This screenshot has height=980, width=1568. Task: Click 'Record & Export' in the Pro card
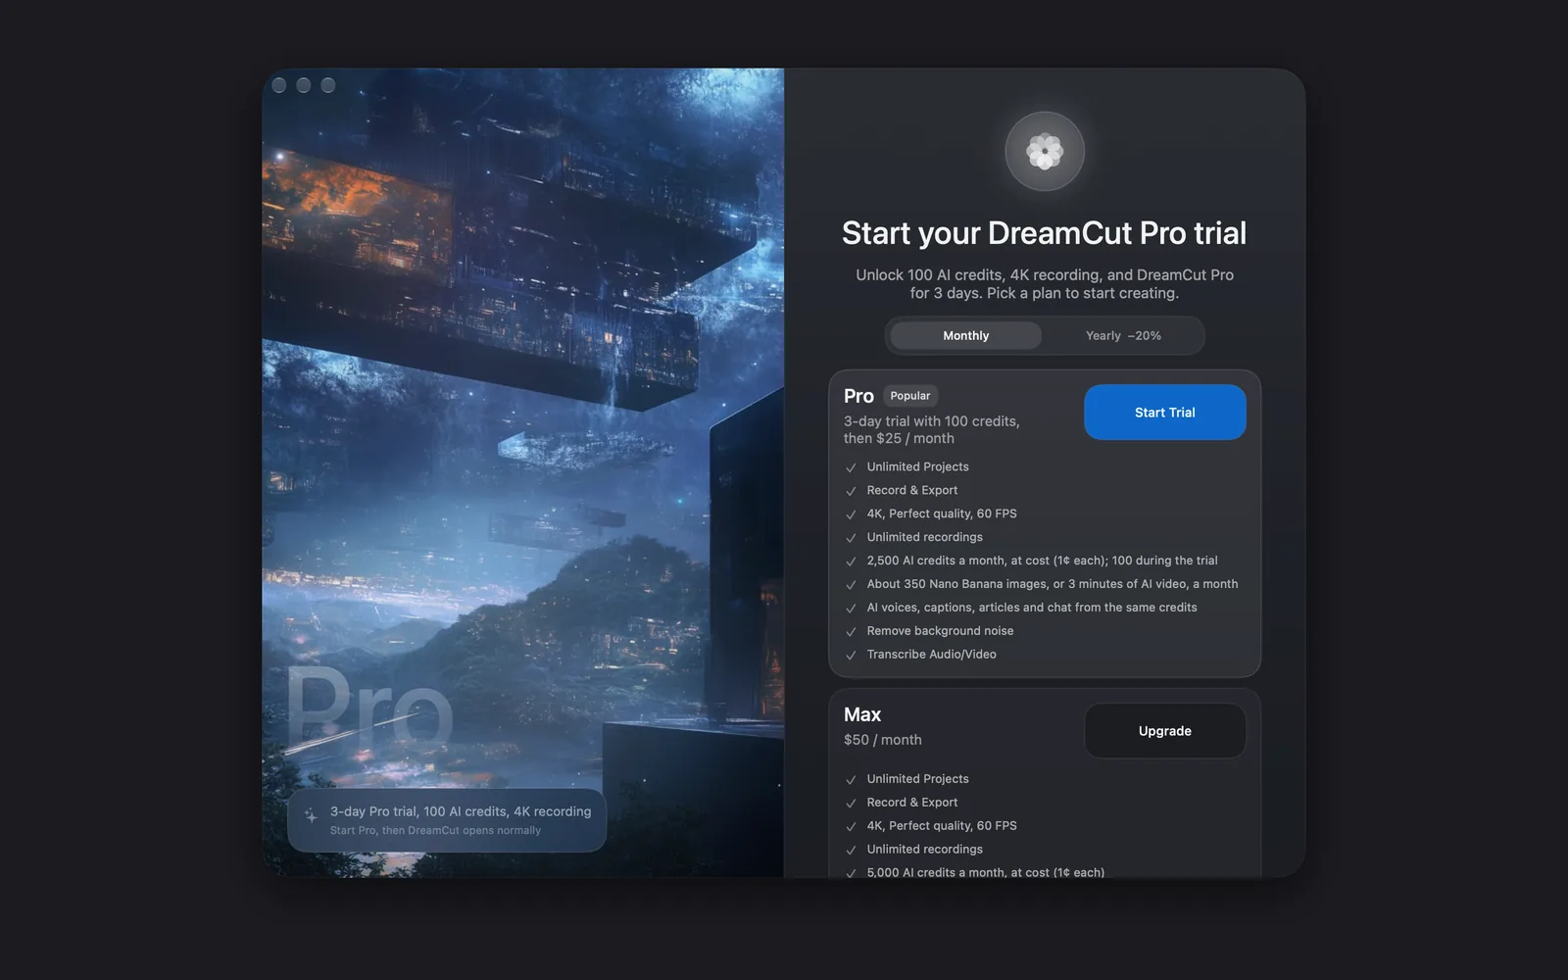[912, 490]
